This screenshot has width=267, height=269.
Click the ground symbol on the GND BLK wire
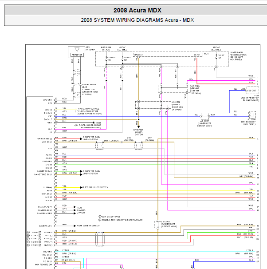click(x=94, y=123)
